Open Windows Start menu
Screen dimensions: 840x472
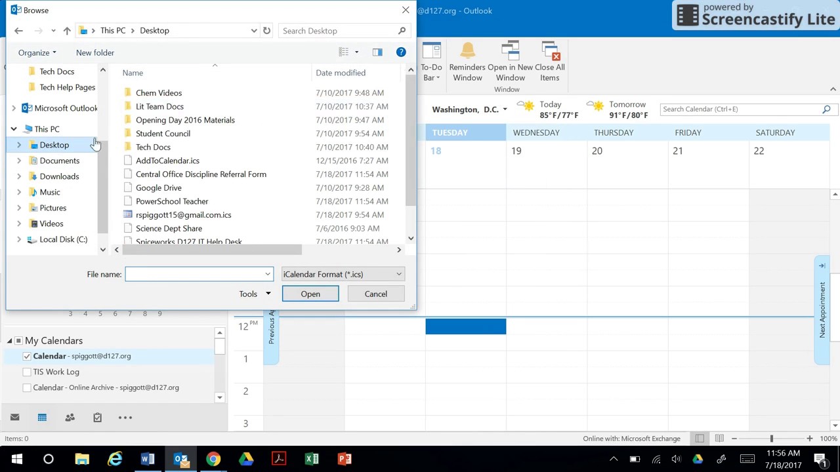pyautogui.click(x=16, y=459)
